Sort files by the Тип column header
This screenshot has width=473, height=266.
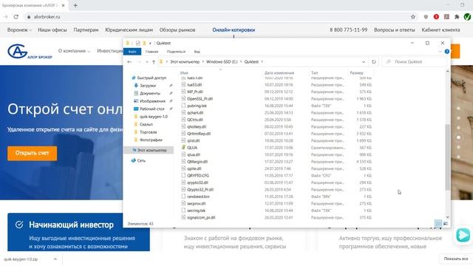coord(314,73)
